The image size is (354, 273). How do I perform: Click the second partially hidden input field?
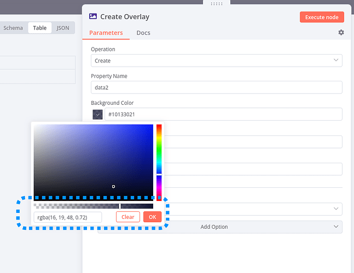coord(253,169)
